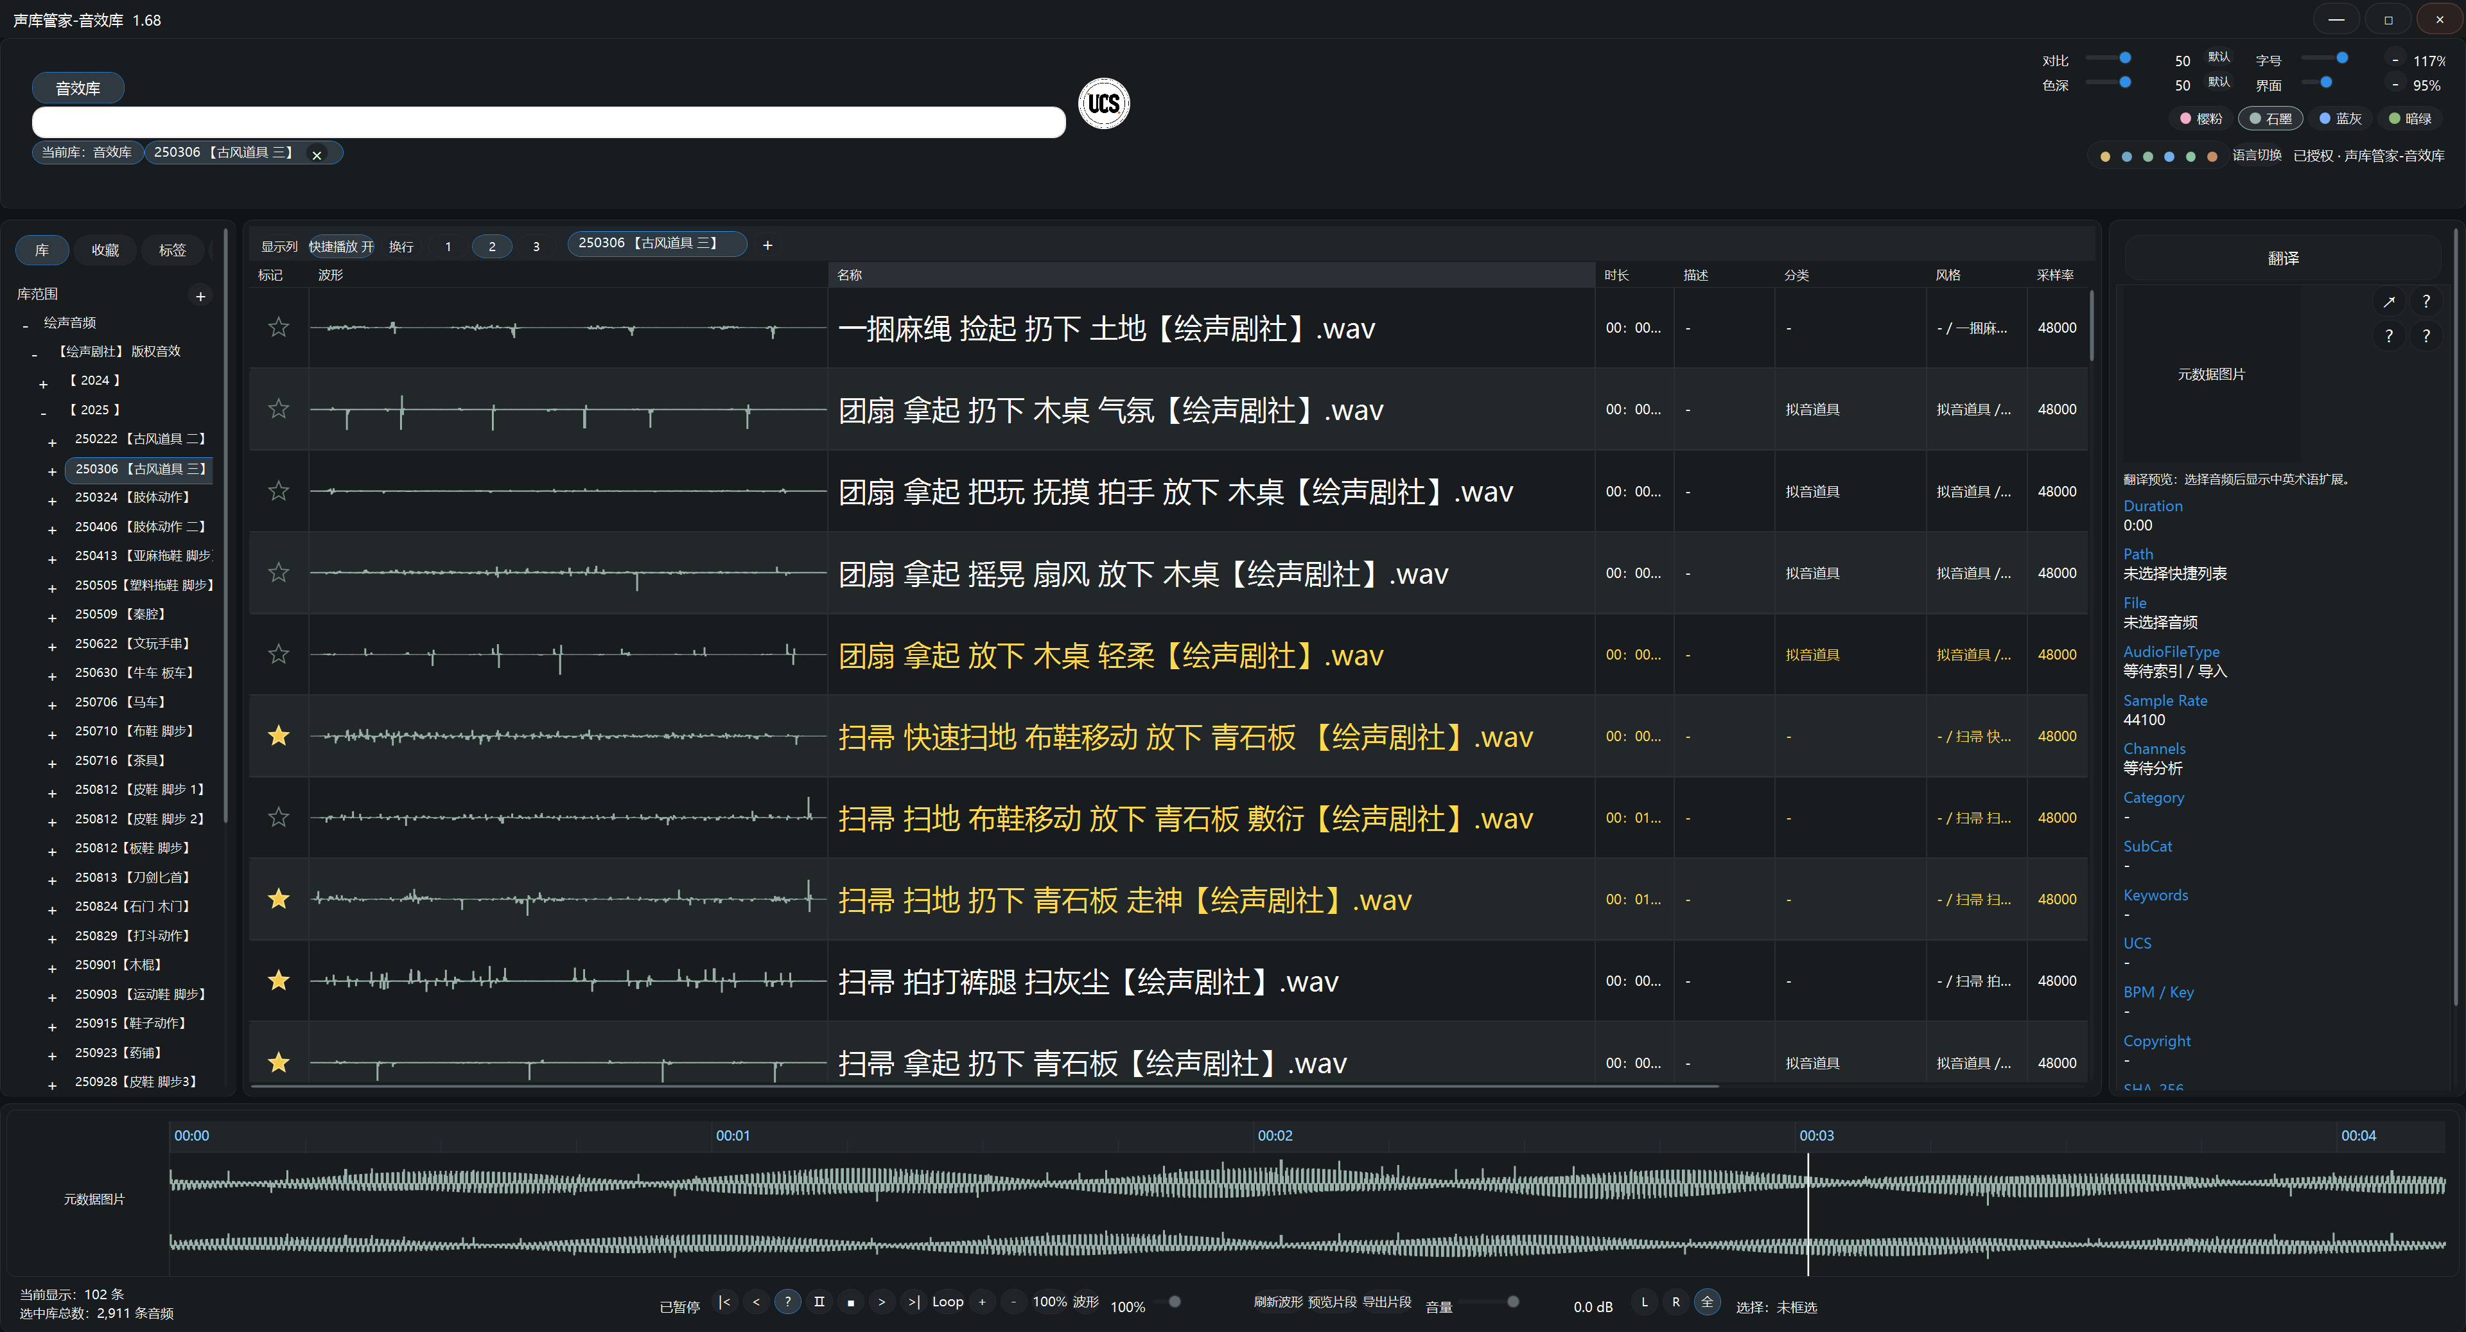Unstar the 扫帚 扫地 扔下 青石板 走神 file

click(x=279, y=899)
